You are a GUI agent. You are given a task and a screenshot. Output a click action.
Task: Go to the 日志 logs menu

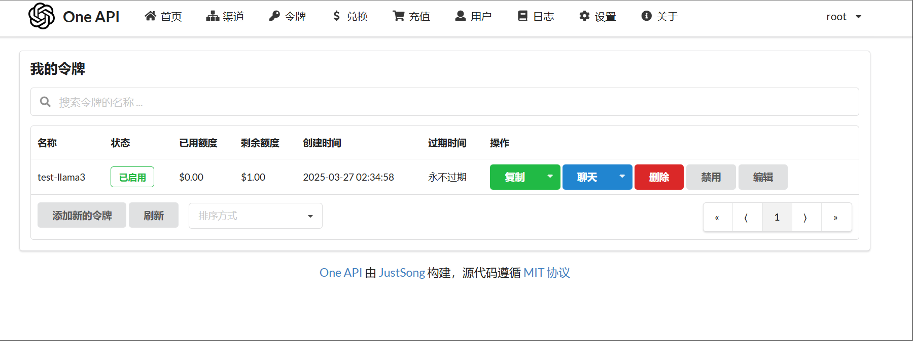pos(536,17)
